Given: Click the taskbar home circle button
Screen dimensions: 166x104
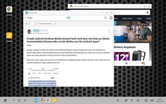Looking at the screenshot, I should [x=19, y=100].
